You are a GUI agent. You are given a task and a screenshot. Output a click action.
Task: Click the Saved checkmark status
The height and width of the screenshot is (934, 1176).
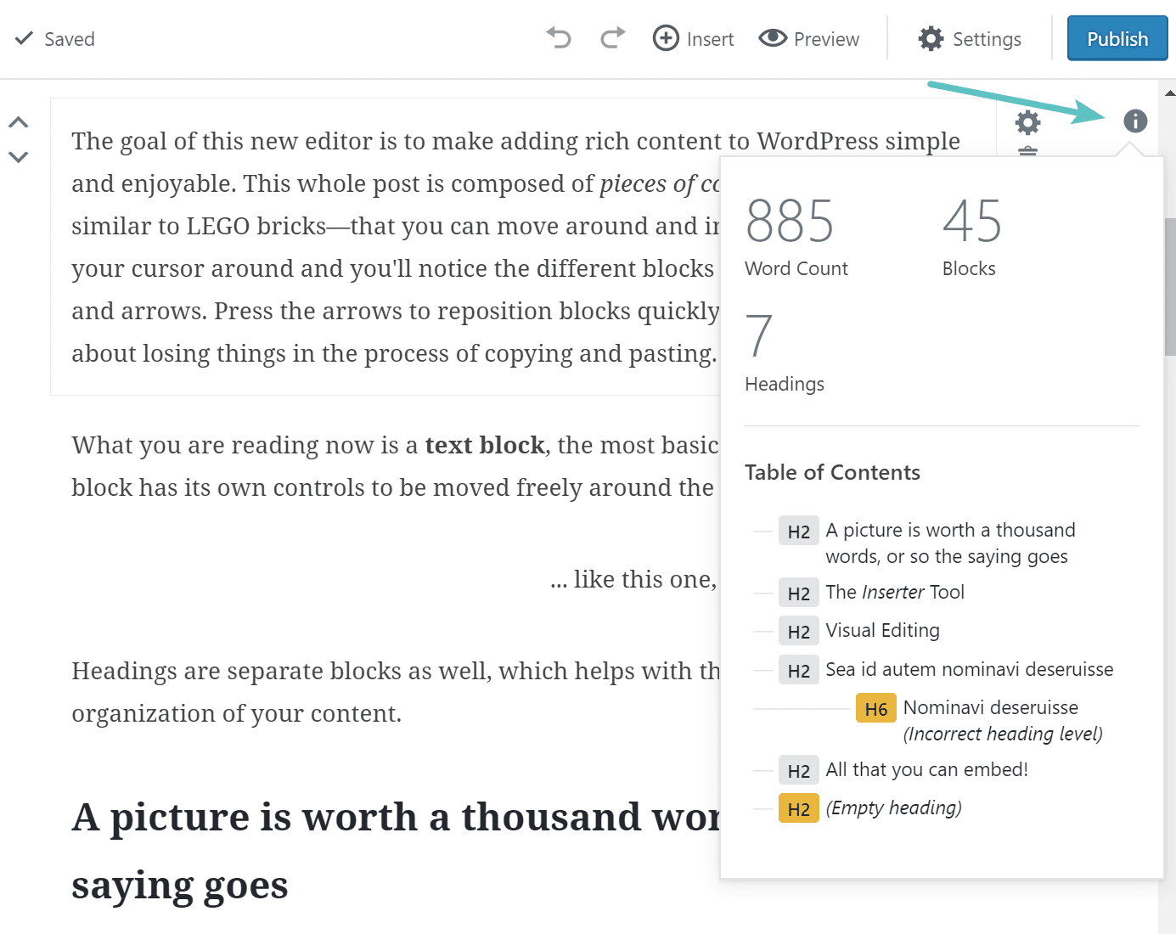pos(54,39)
